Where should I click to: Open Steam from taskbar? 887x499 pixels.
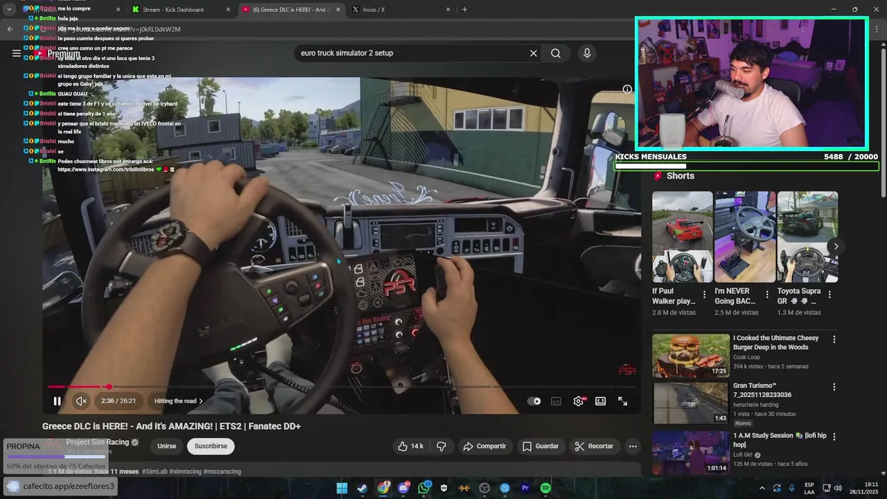[x=362, y=488]
